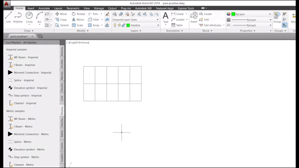Open the Insert ribbon tab
The height and width of the screenshot is (168, 299).
[31, 8]
